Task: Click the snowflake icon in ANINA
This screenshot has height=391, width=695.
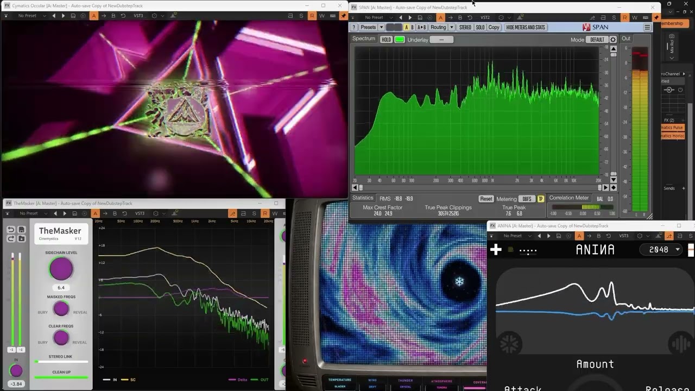Action: pos(509,344)
